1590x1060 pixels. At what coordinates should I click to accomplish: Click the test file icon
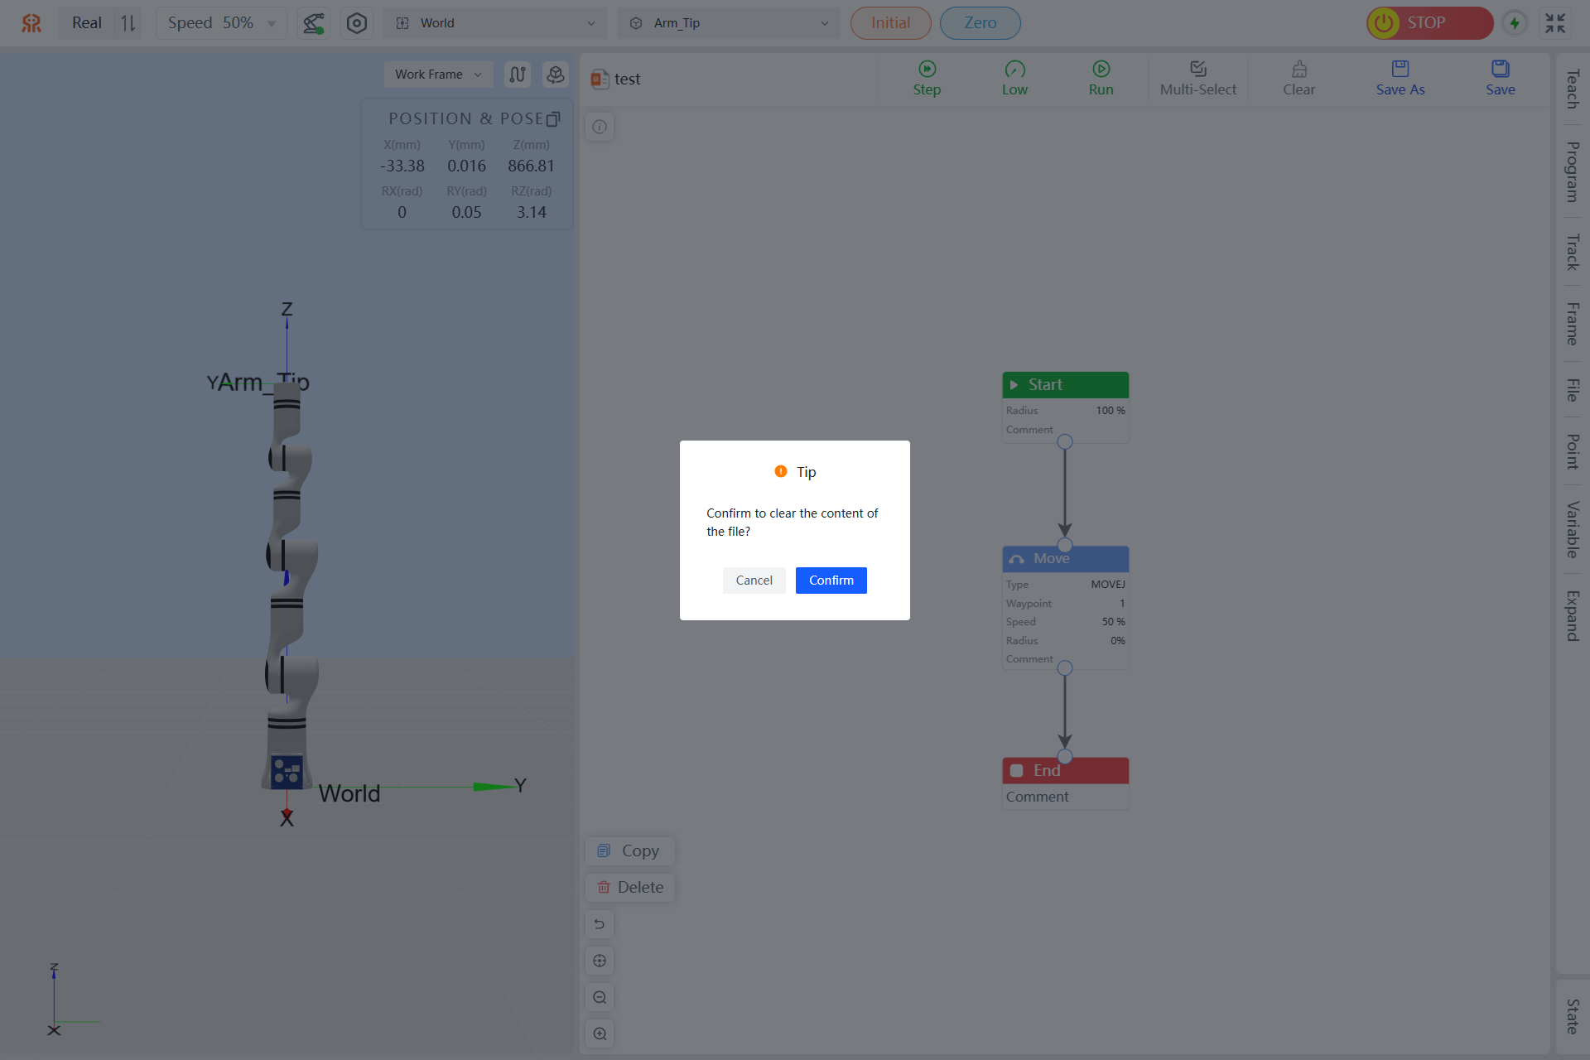[x=600, y=79]
